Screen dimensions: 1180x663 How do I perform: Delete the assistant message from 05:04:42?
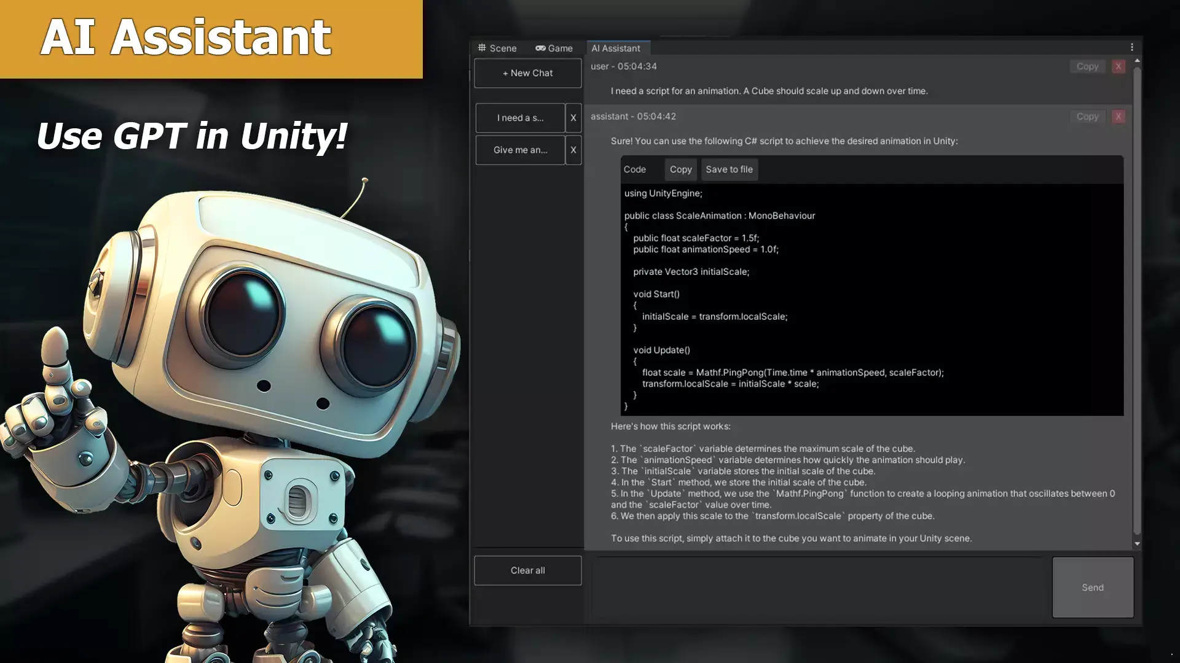pos(1119,117)
